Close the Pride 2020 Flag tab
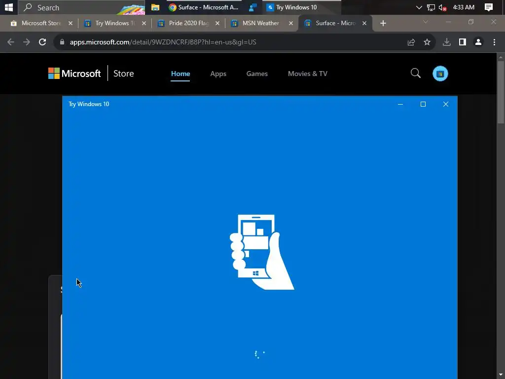Image resolution: width=505 pixels, height=379 pixels. tap(217, 23)
